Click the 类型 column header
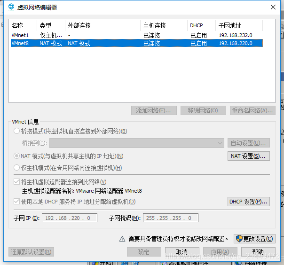Viewport: 284px width, 265px height. 51,25
